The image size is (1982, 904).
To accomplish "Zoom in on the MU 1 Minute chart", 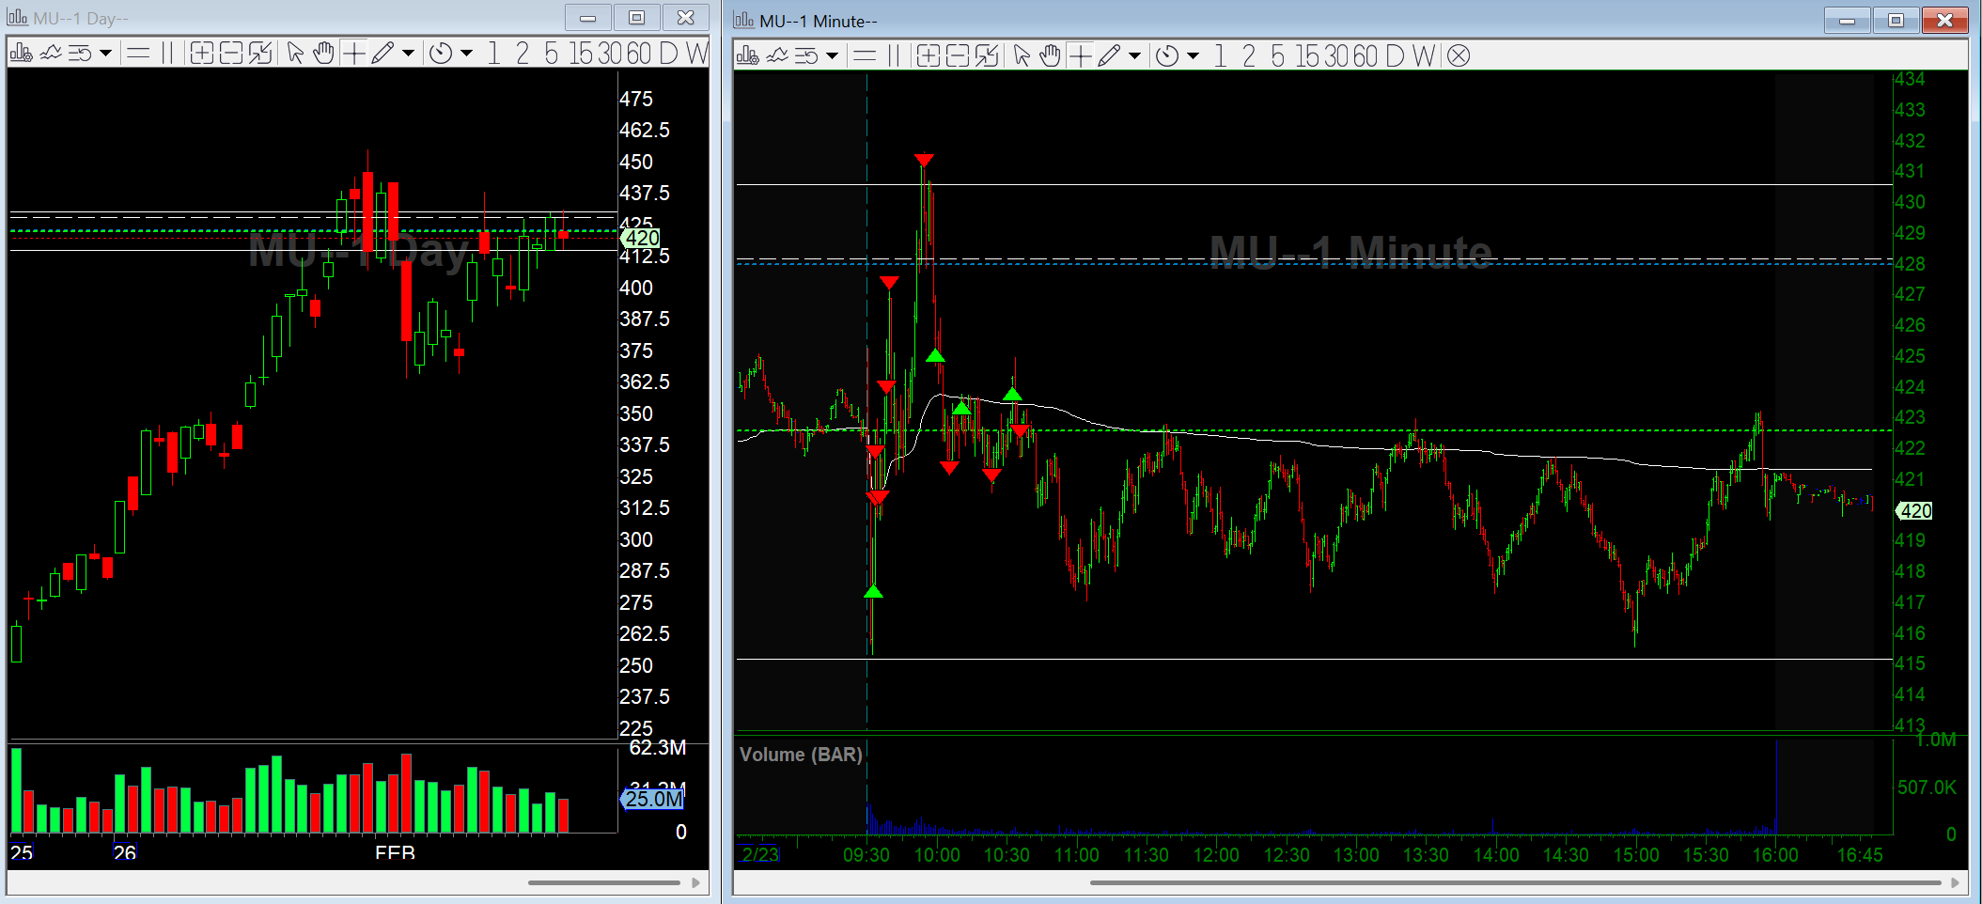I will coord(928,55).
